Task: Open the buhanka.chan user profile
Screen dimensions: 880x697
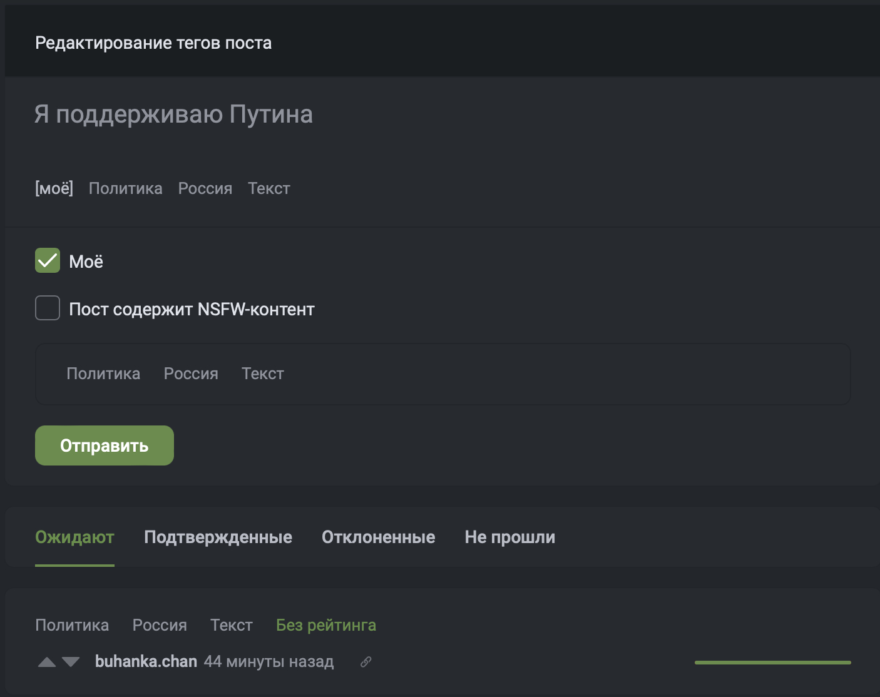Action: pyautogui.click(x=146, y=661)
